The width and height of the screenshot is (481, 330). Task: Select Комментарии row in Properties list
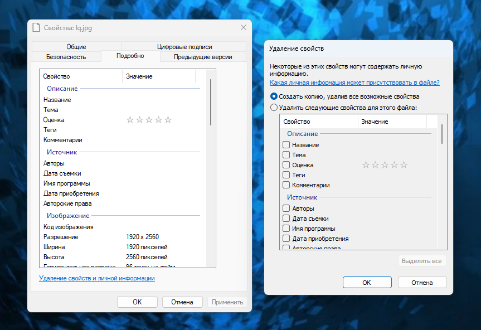123,140
